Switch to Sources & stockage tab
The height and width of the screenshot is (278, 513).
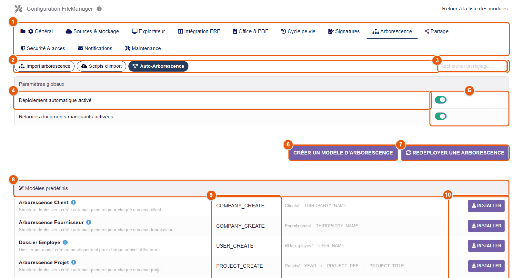[x=92, y=31]
